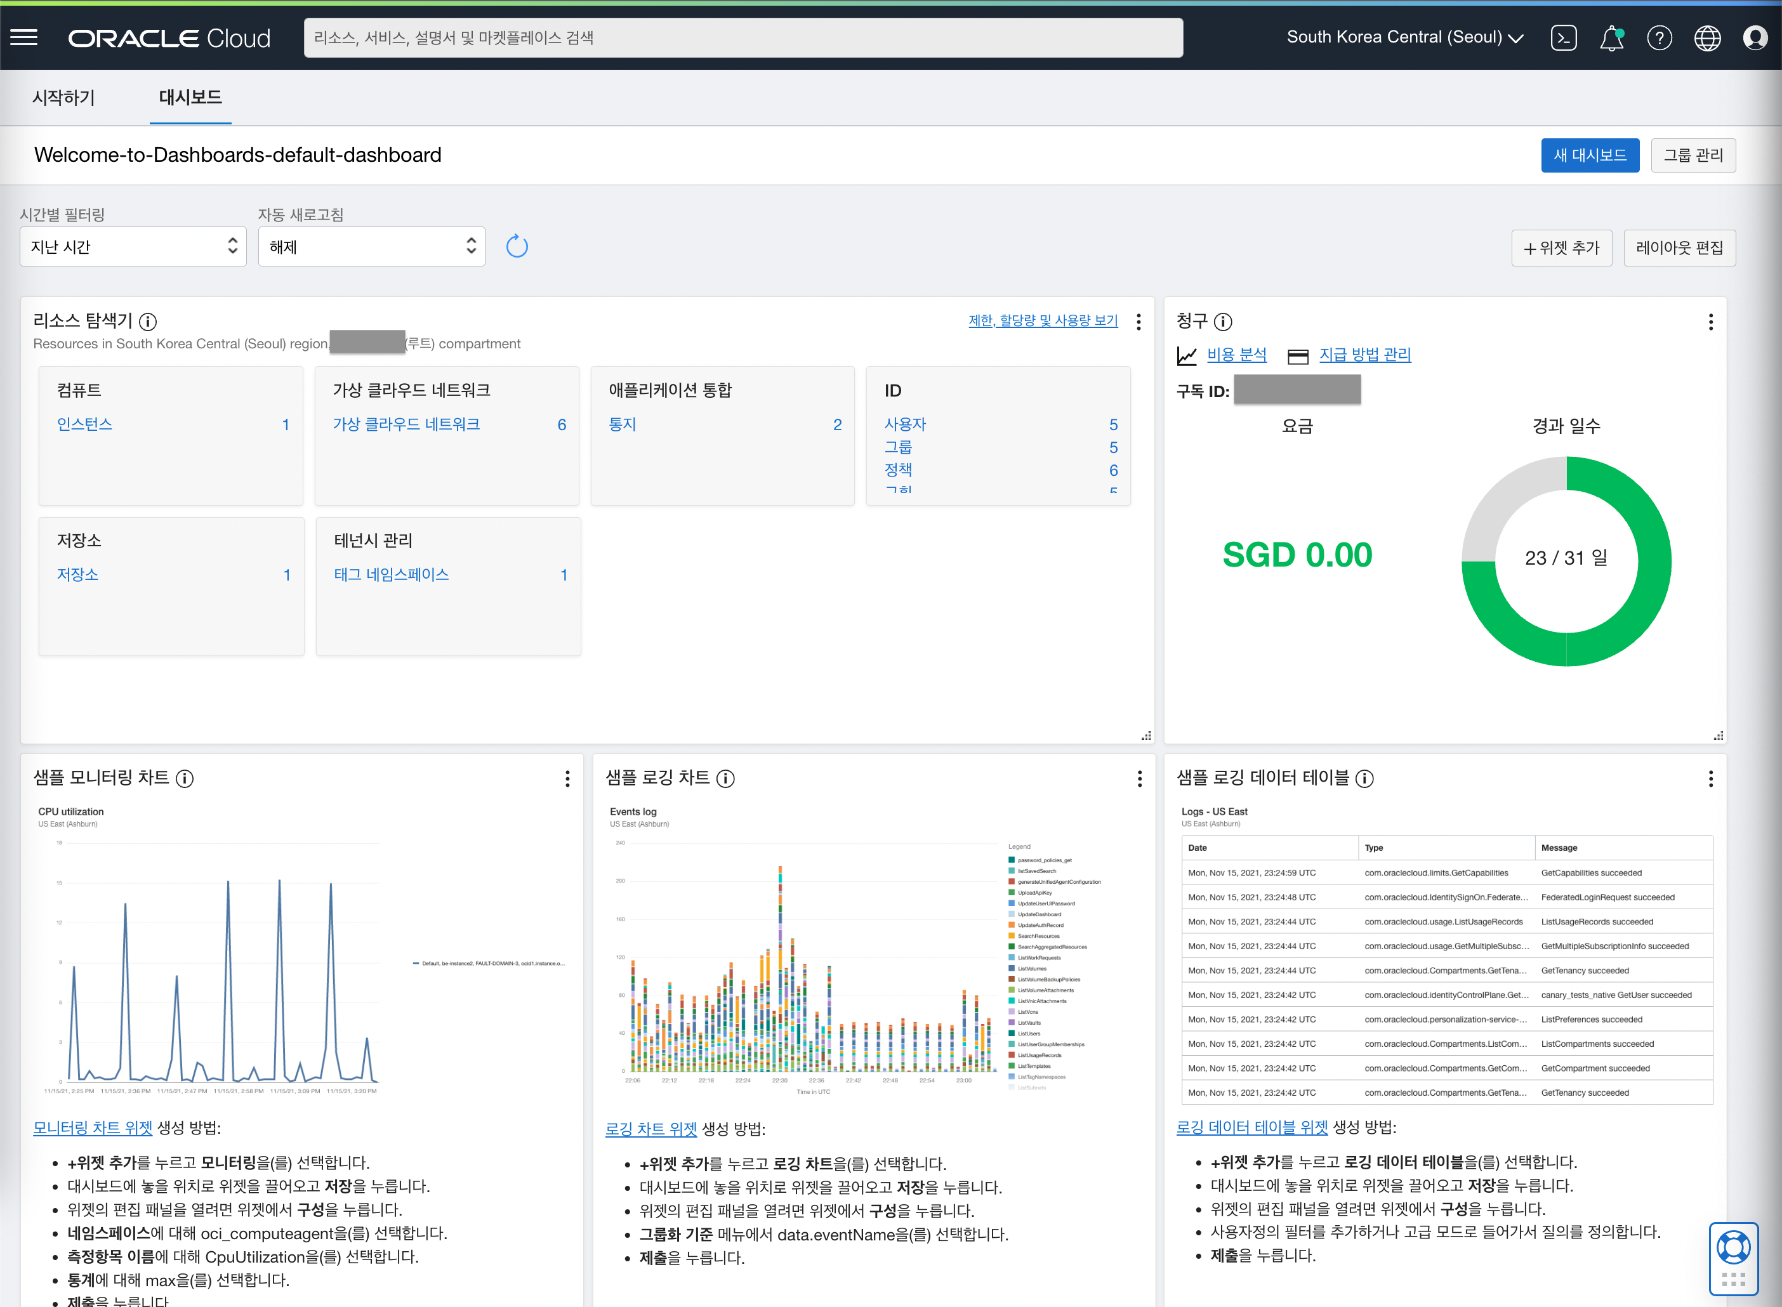Image resolution: width=1782 pixels, height=1307 pixels.
Task: Click the 레이아웃 편집 button
Action: tap(1679, 247)
